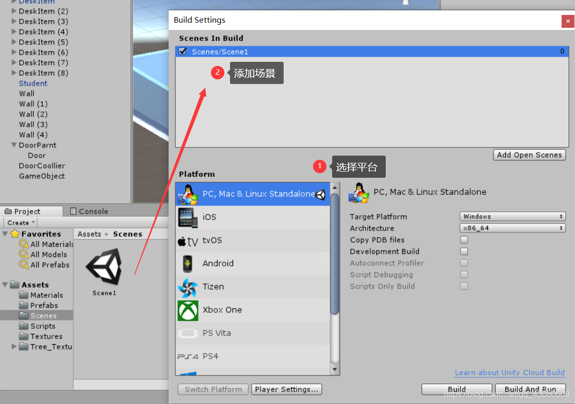Image resolution: width=575 pixels, height=404 pixels.
Task: Expand DeskItem (5) in the Hierarchy
Action: [14, 42]
